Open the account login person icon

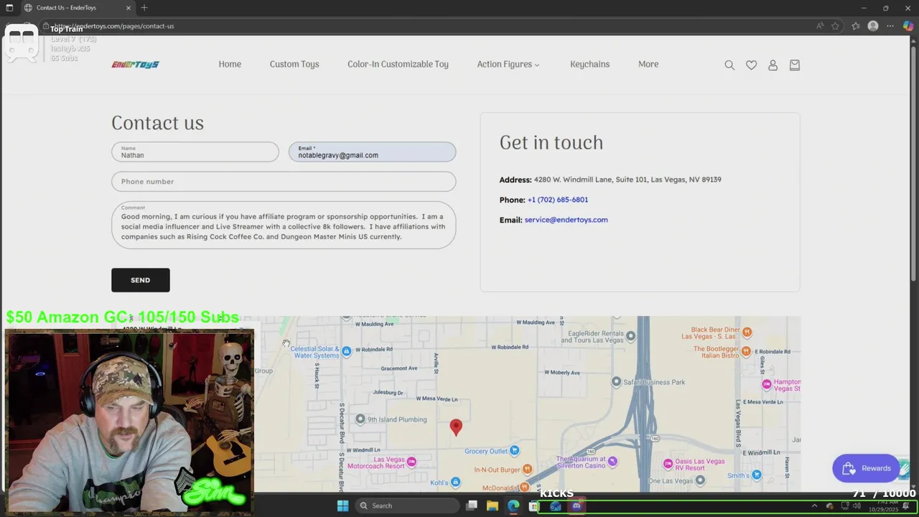[x=773, y=65]
